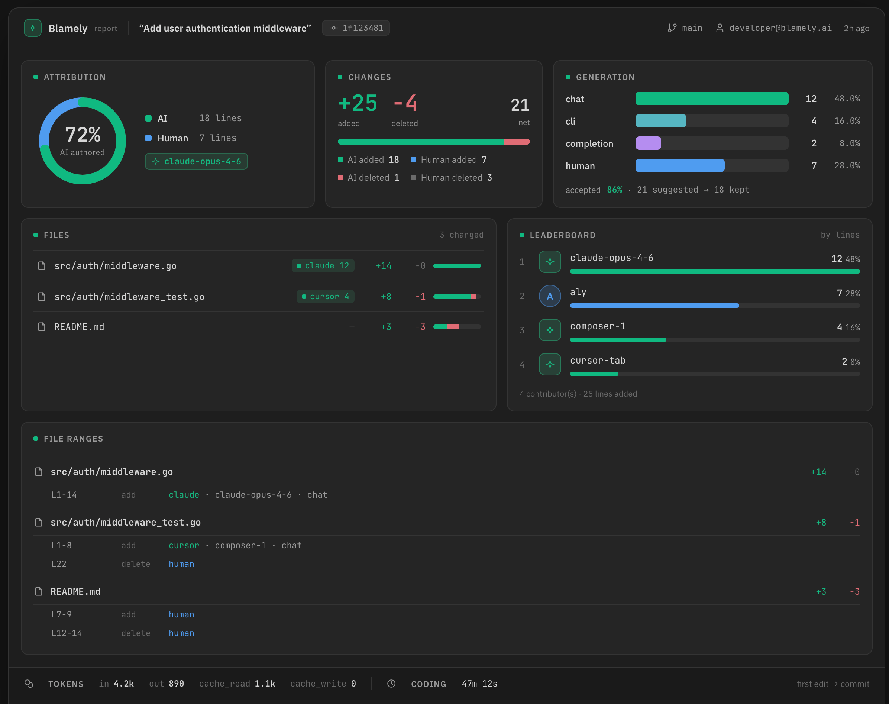The image size is (889, 704).
Task: Click the L1-8 range row
Action: (447, 546)
